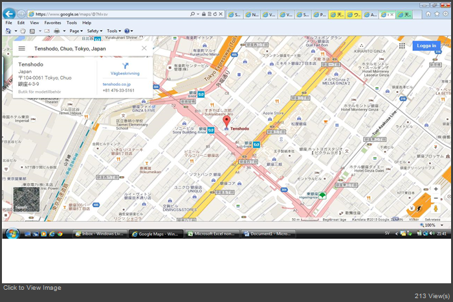
Task: Click the 21:41 system clock
Action: [442, 234]
